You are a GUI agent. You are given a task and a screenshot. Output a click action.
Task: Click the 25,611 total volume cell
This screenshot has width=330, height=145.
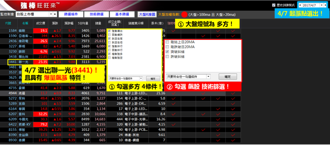click(98, 41)
